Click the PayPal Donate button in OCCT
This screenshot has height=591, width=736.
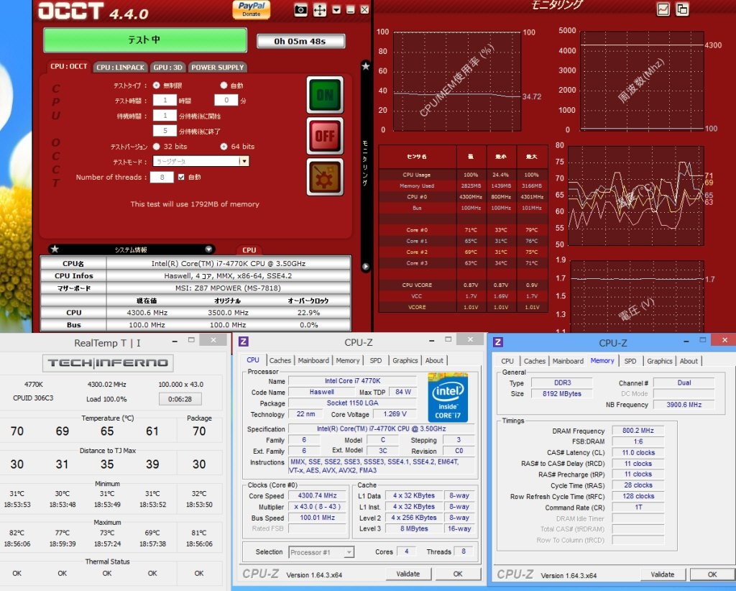coord(251,9)
